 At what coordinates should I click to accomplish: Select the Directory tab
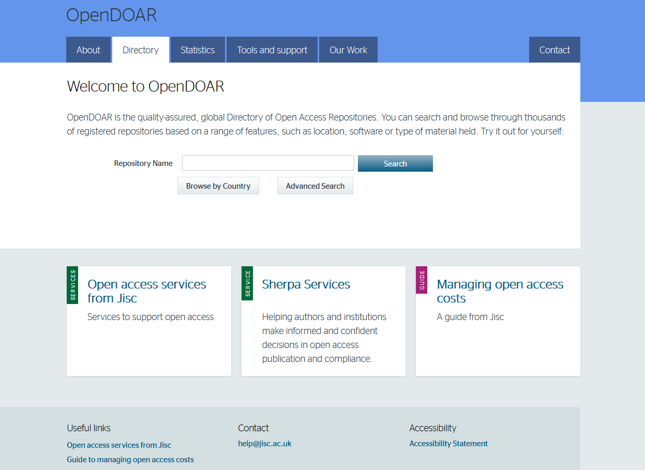(141, 50)
